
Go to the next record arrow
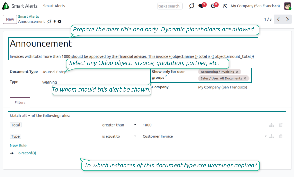[287, 19]
